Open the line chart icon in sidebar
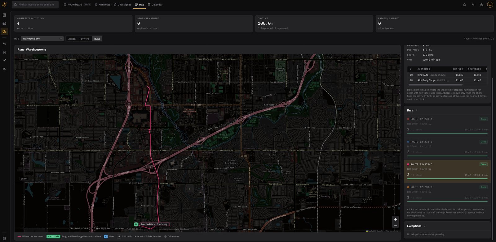The height and width of the screenshot is (242, 496). coord(4,68)
